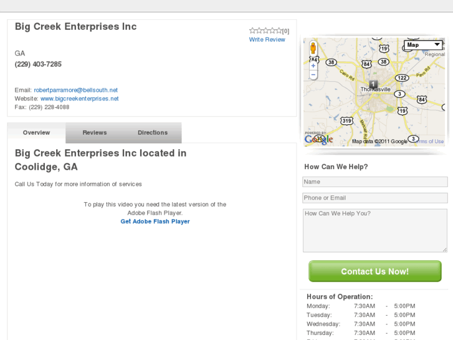This screenshot has height=340, width=453.
Task: Click Get Adobe Flash Player link
Action: [155, 221]
